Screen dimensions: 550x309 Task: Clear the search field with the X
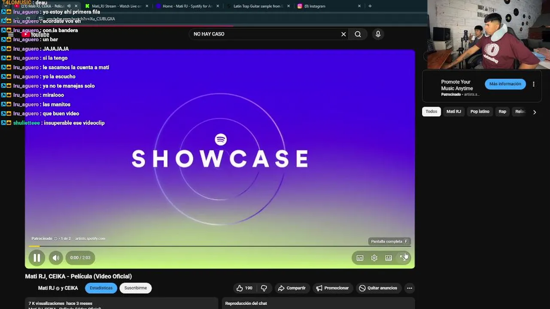(x=343, y=34)
